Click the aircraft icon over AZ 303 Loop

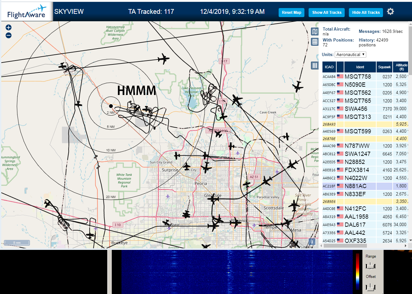pyautogui.click(x=219, y=134)
